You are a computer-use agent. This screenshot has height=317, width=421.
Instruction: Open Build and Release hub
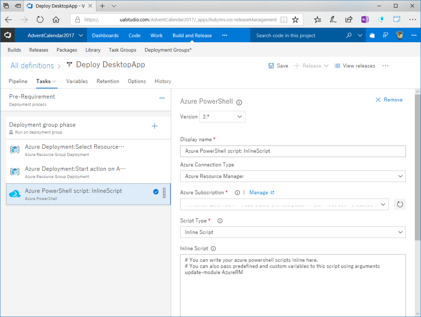192,35
